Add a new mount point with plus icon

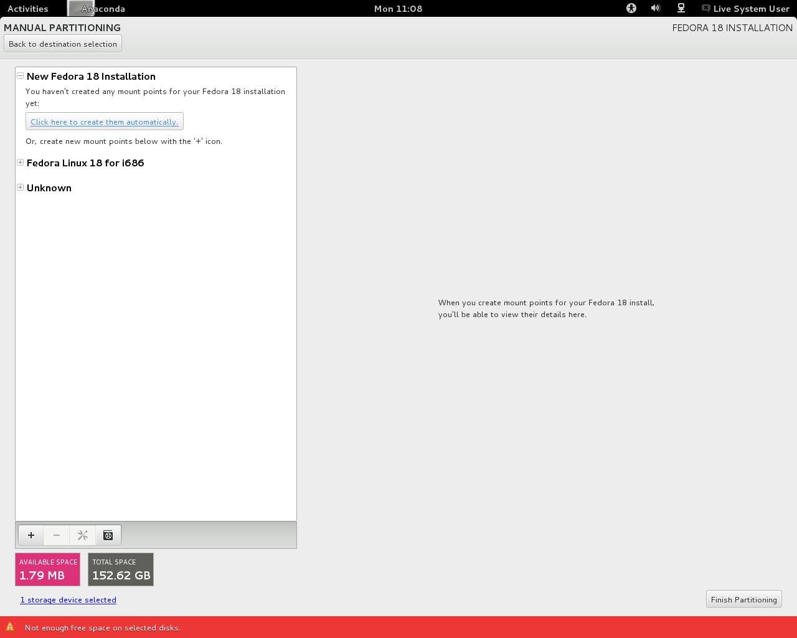click(x=31, y=535)
